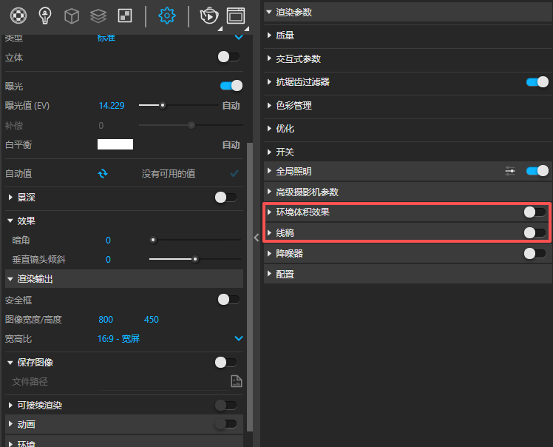The width and height of the screenshot is (553, 447).
Task: Start render with the teapot icon
Action: coord(209,15)
